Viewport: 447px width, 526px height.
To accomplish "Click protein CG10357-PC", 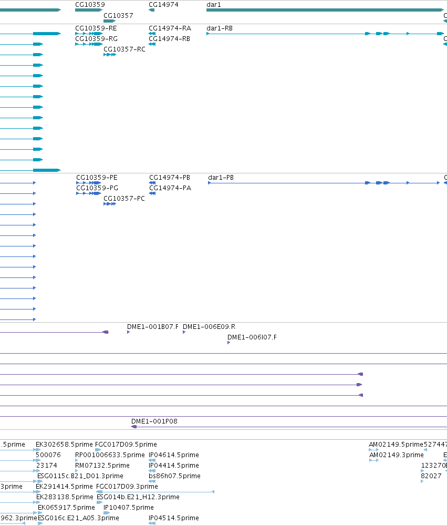I will tap(110, 204).
